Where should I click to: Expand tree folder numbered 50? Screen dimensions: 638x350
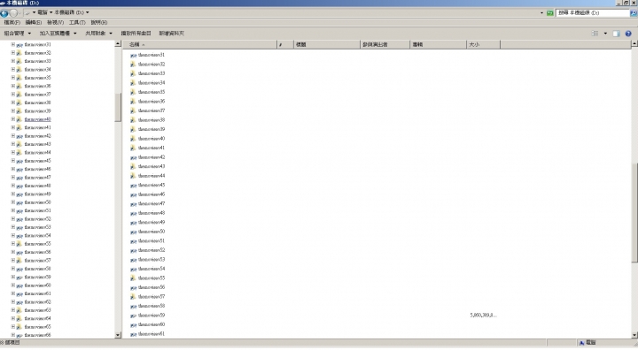point(13,202)
